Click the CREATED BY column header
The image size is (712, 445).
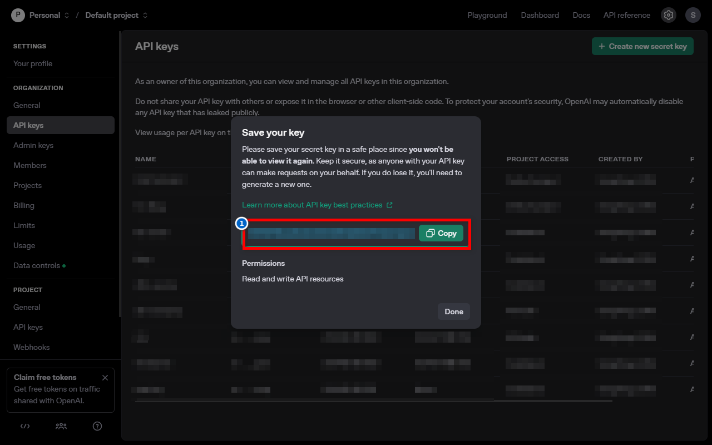pyautogui.click(x=621, y=159)
